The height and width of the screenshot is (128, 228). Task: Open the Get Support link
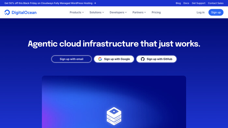point(198,3)
